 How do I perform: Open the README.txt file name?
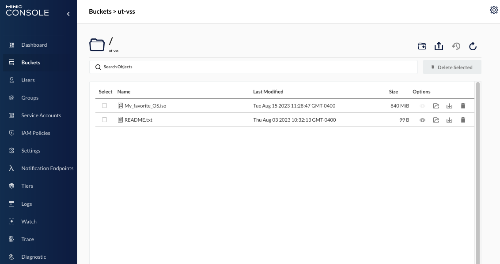[138, 120]
